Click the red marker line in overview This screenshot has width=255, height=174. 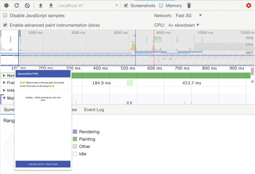pyautogui.click(x=154, y=48)
